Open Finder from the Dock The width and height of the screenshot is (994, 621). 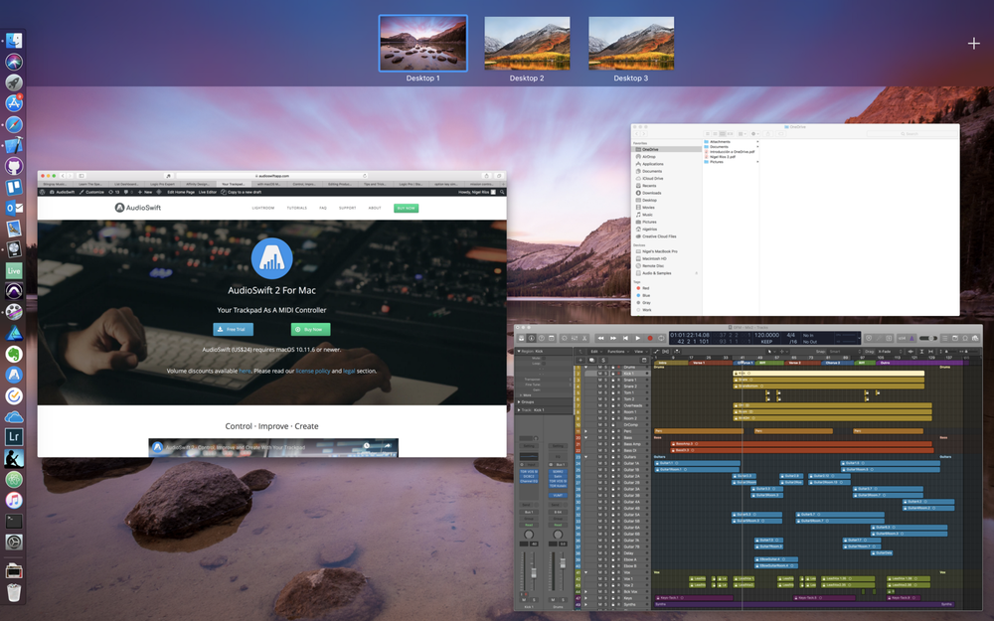point(14,41)
